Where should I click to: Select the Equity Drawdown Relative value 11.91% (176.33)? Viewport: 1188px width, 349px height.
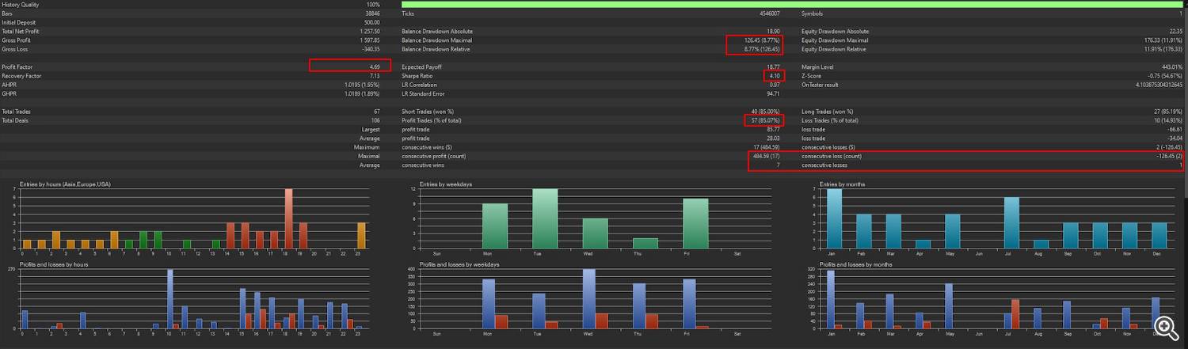(x=1163, y=49)
